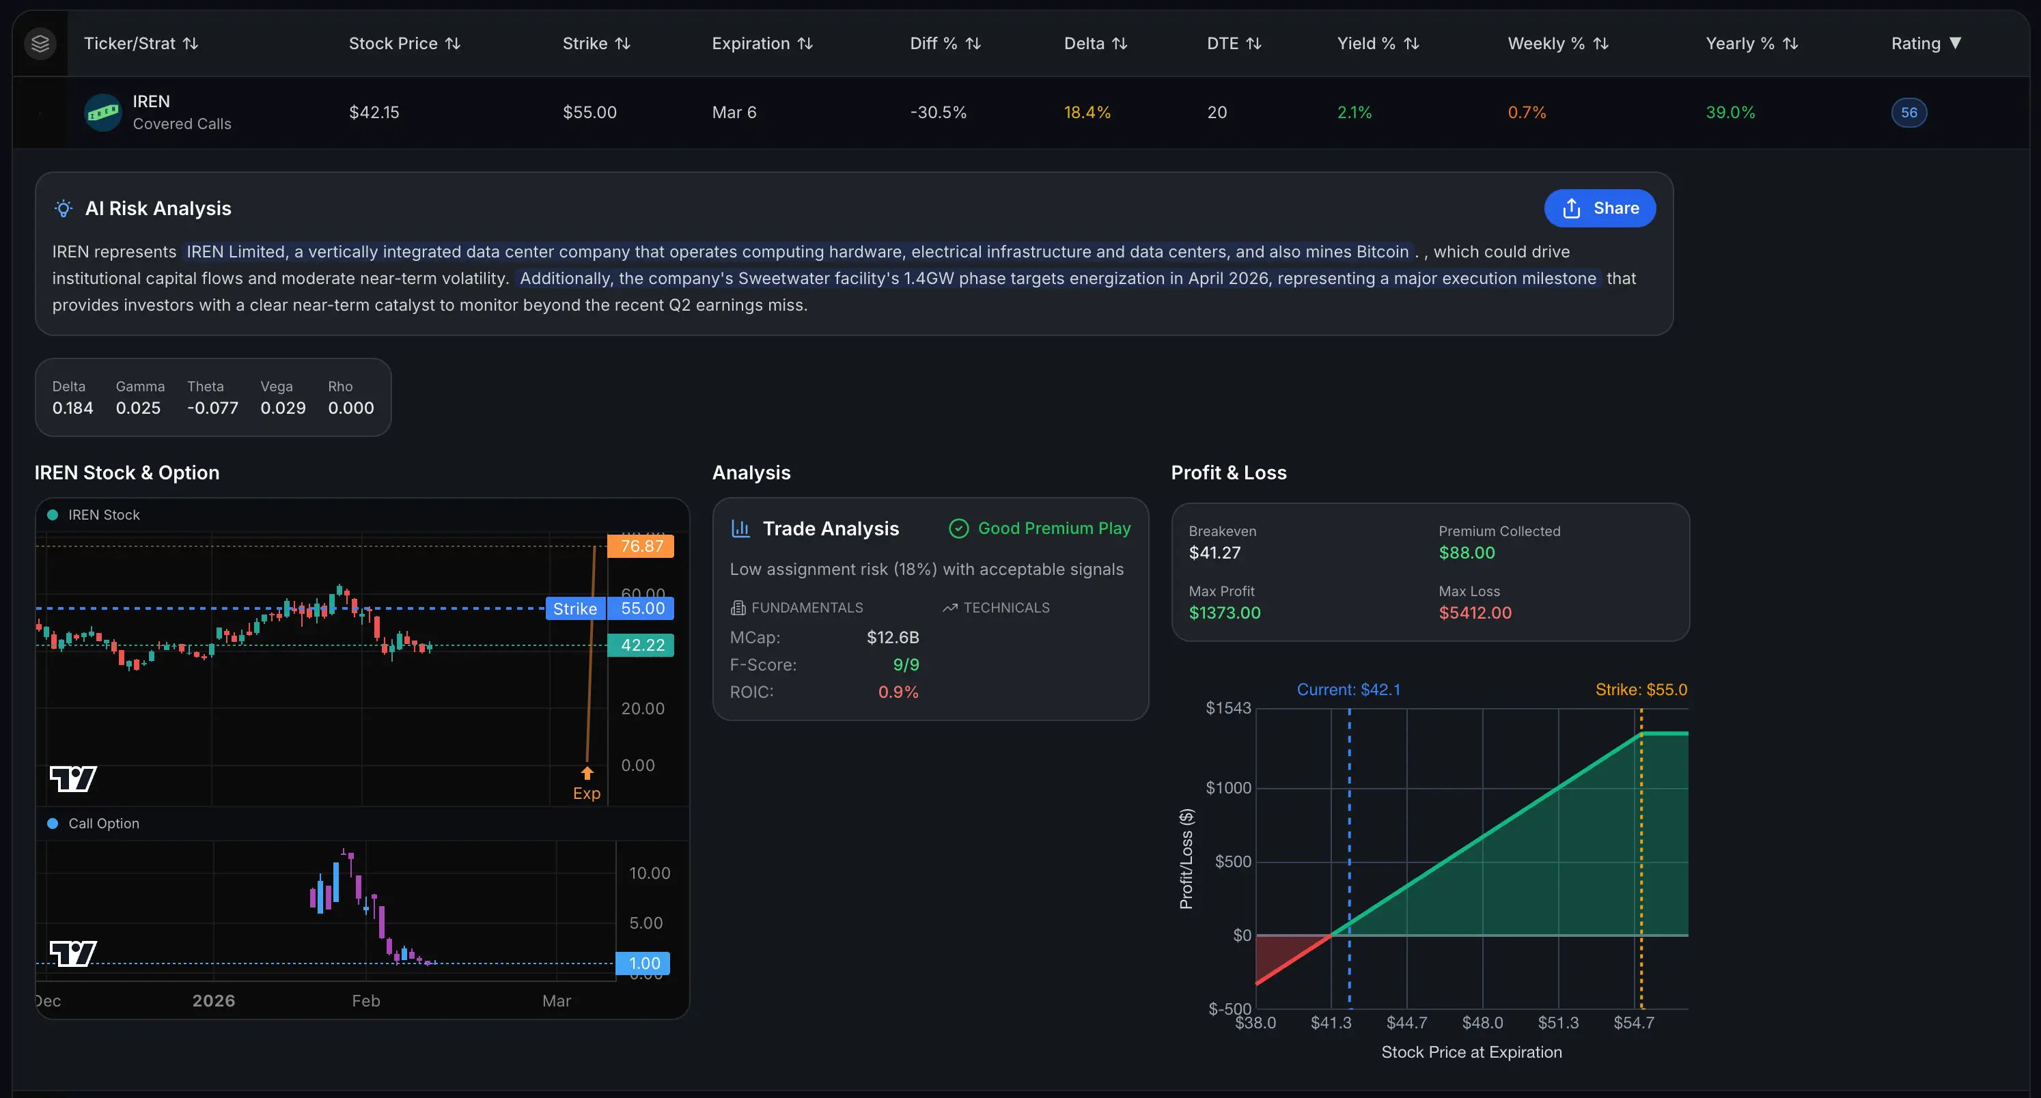Click the Mar 6 expiration cell
This screenshot has width=2041, height=1098.
click(x=734, y=113)
